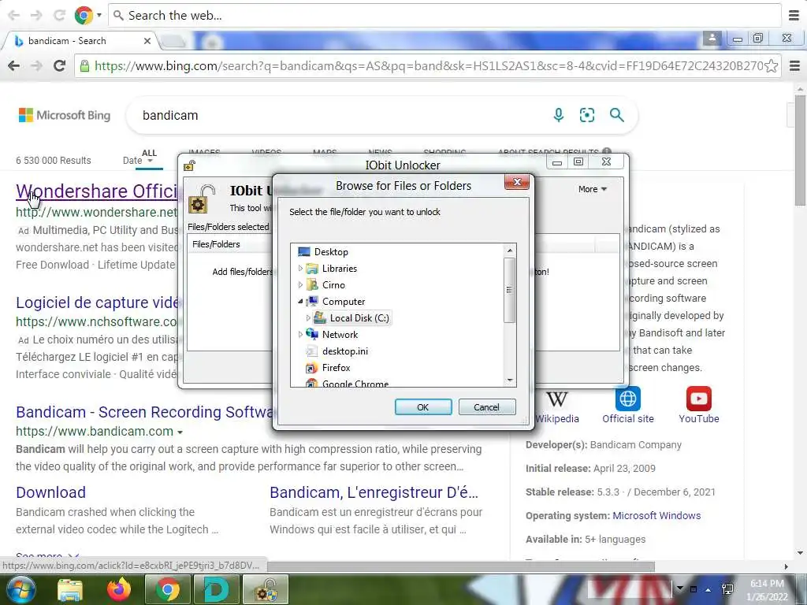807x605 pixels.
Task: Open Logiciel de capture vidéo ad link
Action: 97,302
